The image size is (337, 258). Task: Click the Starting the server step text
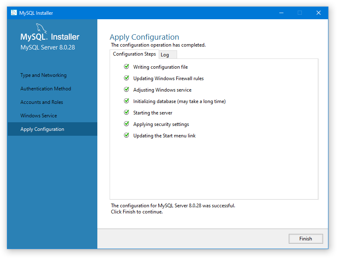tap(153, 113)
